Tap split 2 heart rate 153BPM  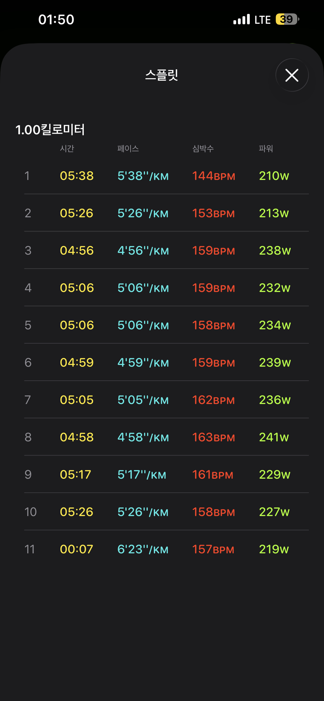(214, 213)
